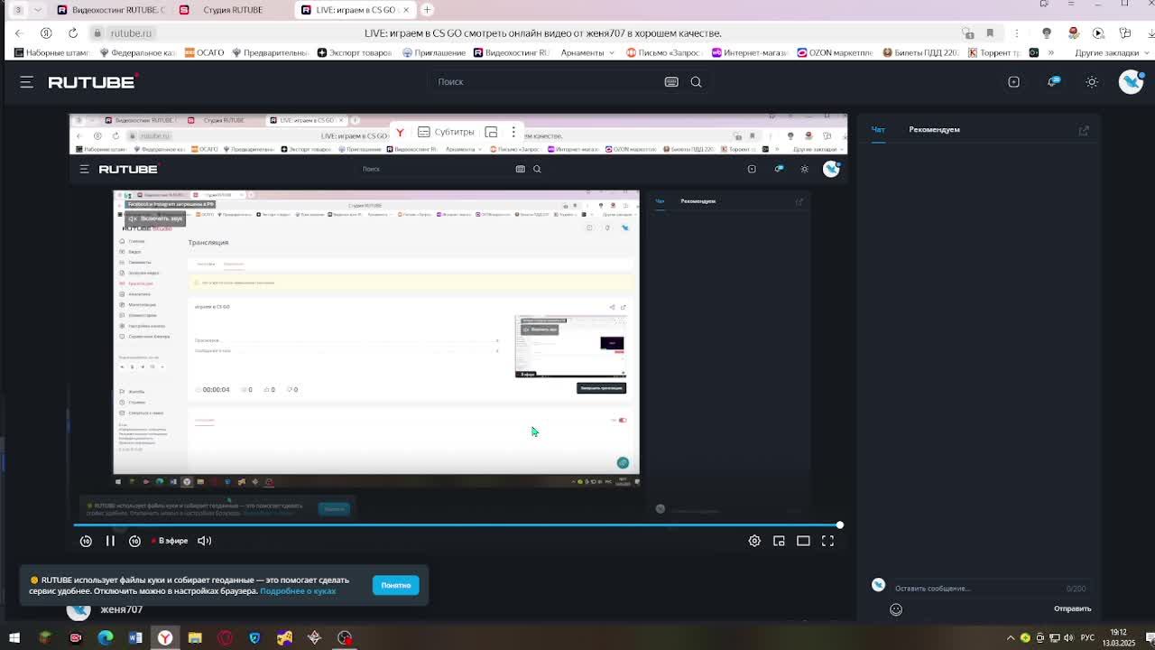
Task: Open the Экспорт товаров bookmark
Action: pos(354,52)
